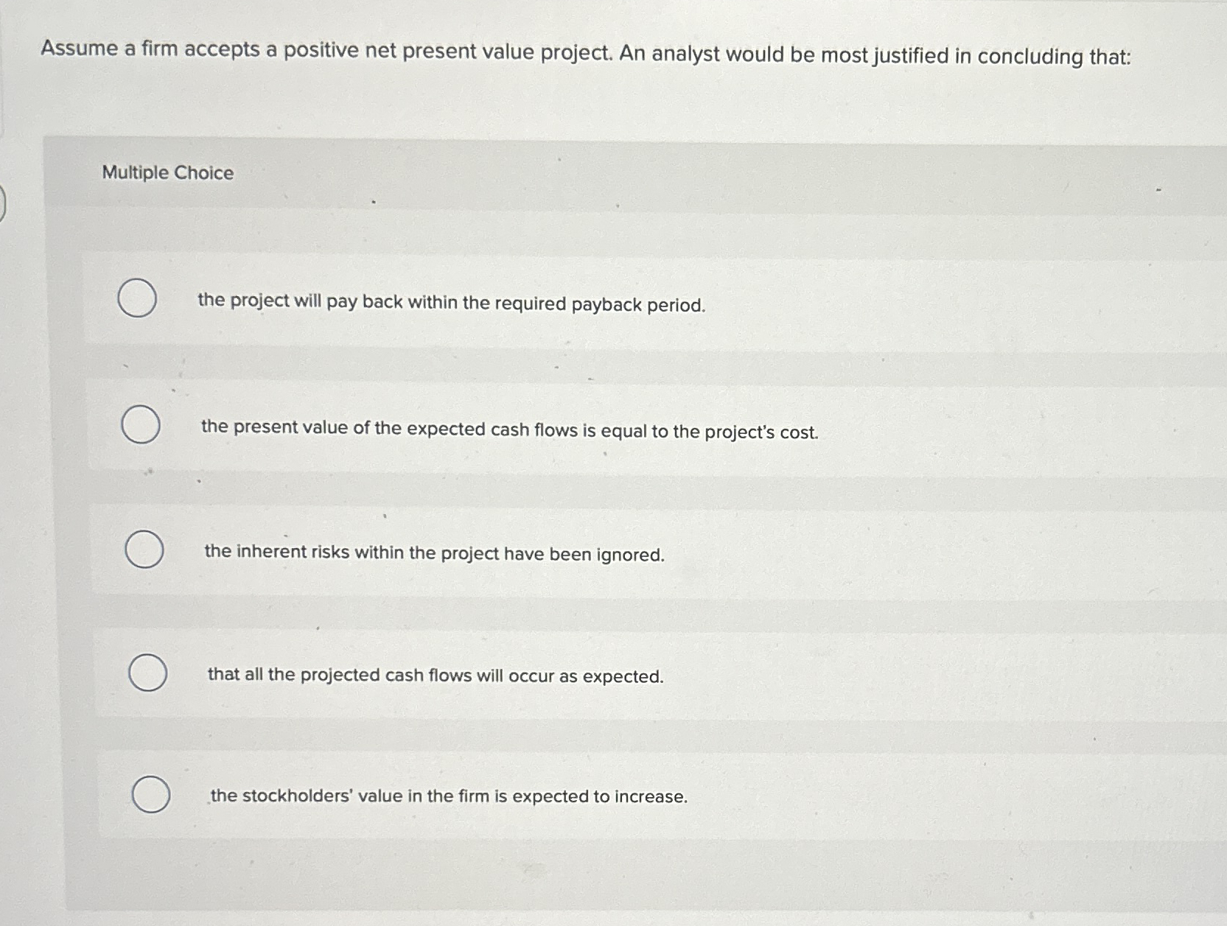Image resolution: width=1227 pixels, height=926 pixels.
Task: Select the inherent risks ignored radio button
Action: click(x=144, y=550)
